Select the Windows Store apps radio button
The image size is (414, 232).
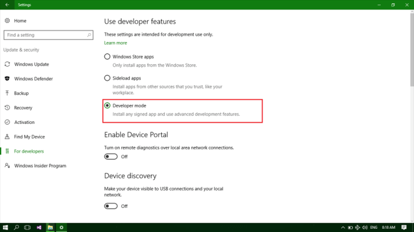[107, 57]
